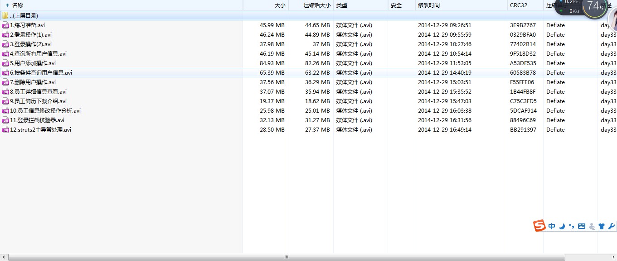Click the horizontal scrollbar right arrow

(x=613, y=257)
